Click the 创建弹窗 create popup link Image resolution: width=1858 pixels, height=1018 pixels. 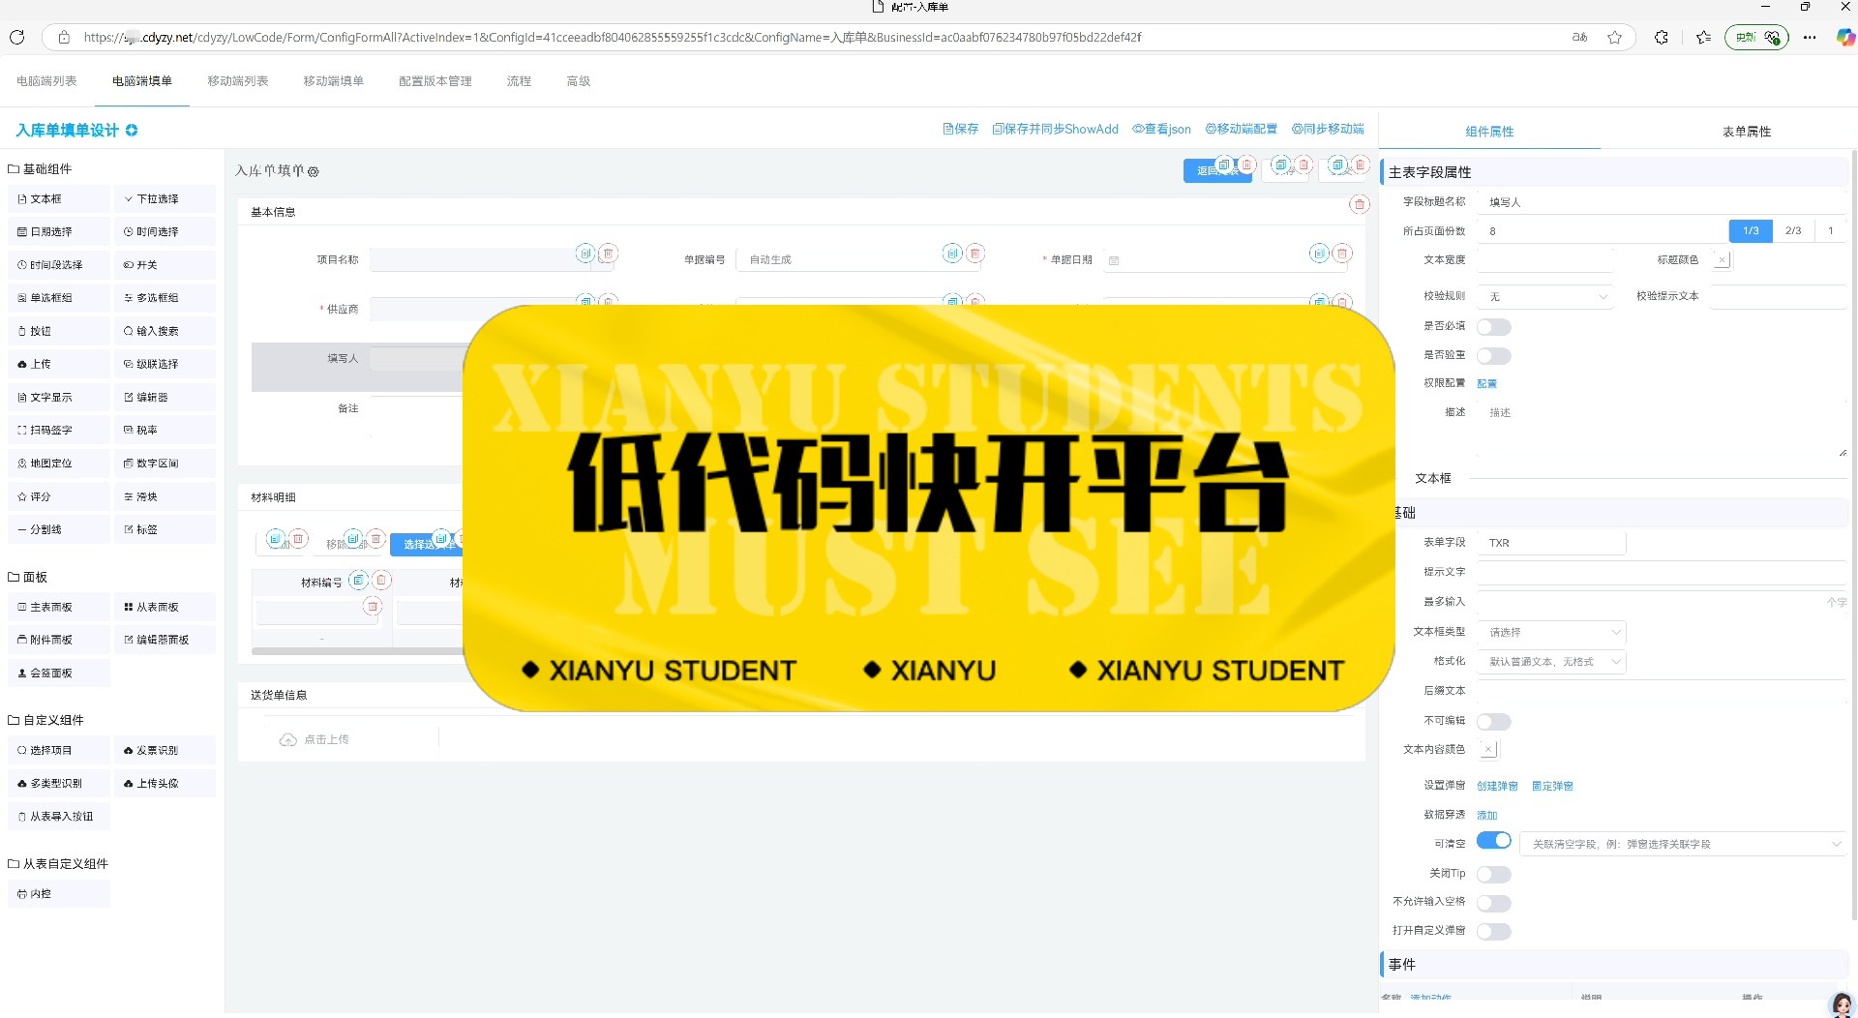tap(1497, 787)
